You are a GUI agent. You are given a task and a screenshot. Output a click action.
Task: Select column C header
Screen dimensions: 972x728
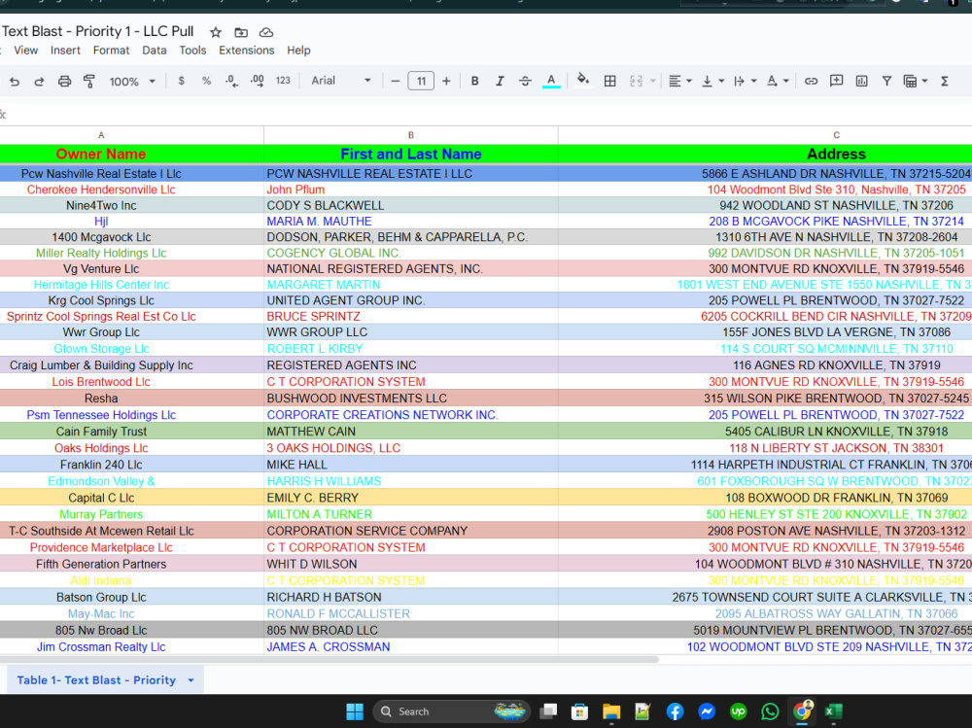point(836,135)
